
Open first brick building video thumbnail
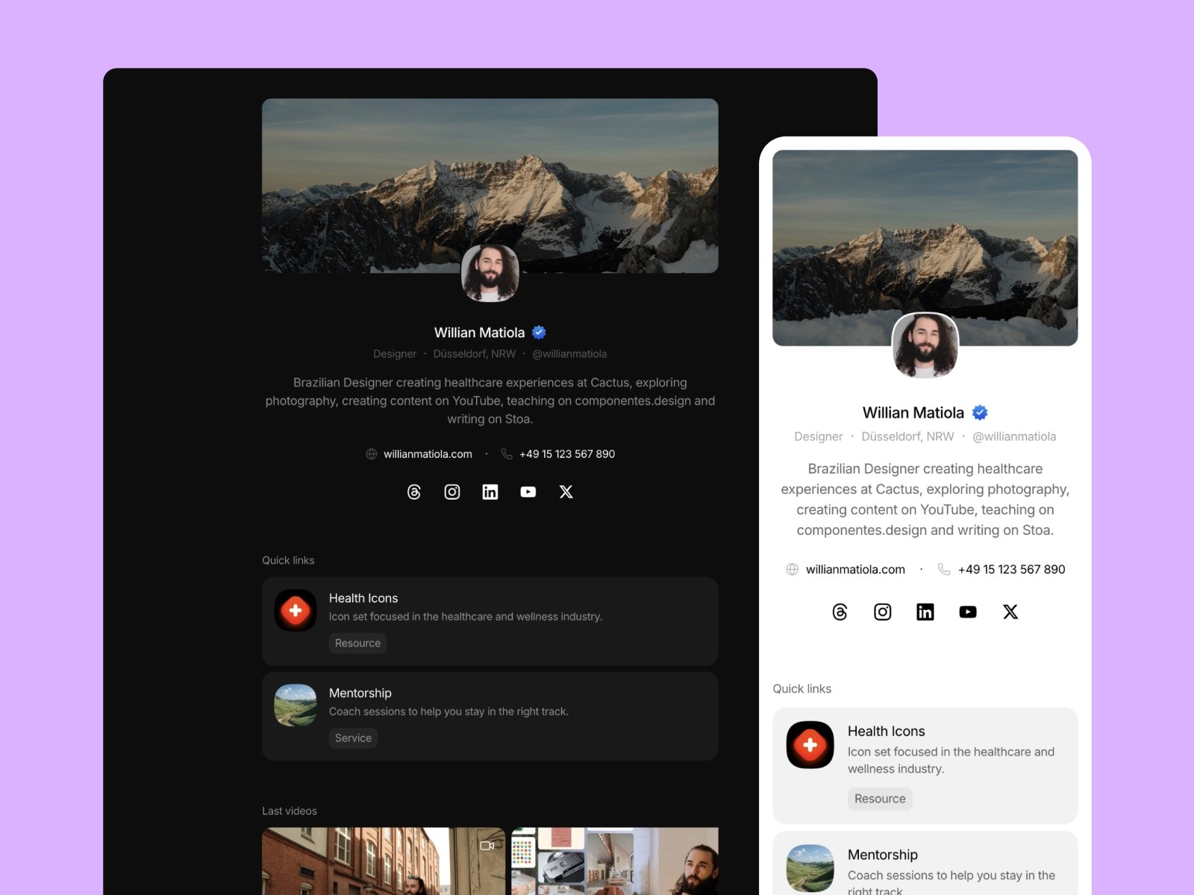click(x=384, y=861)
